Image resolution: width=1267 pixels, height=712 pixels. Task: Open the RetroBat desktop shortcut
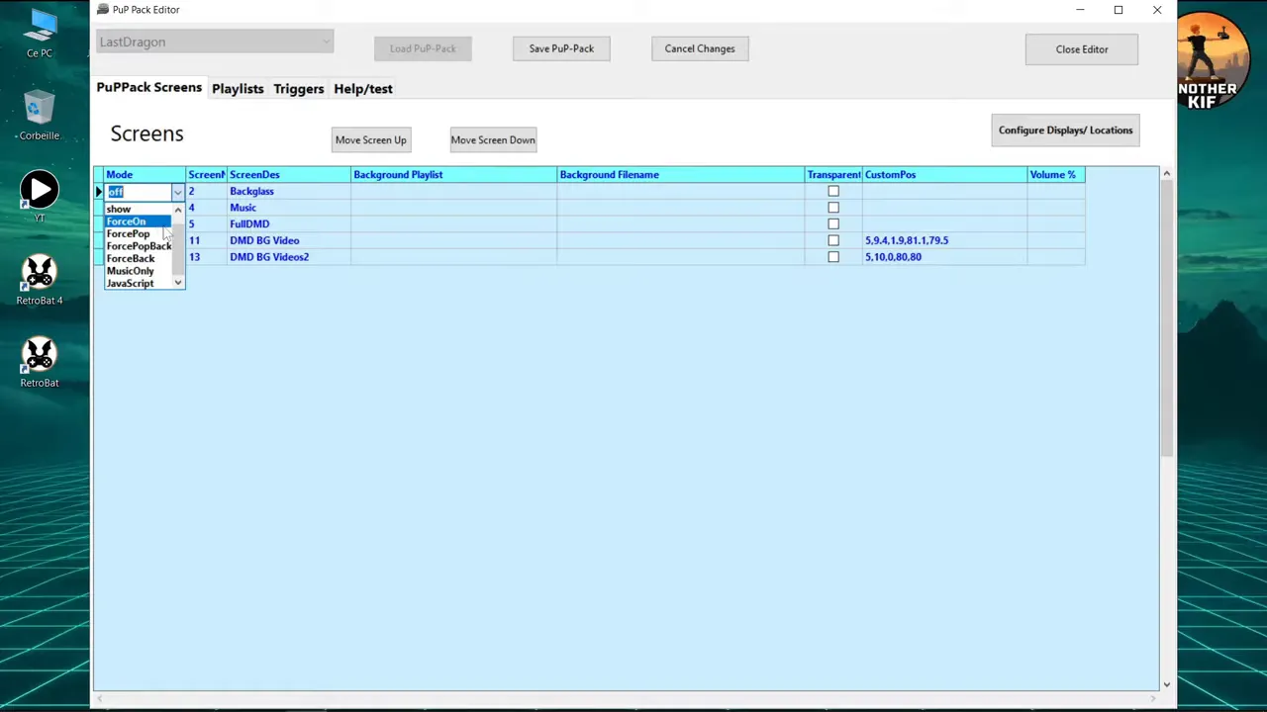40,362
